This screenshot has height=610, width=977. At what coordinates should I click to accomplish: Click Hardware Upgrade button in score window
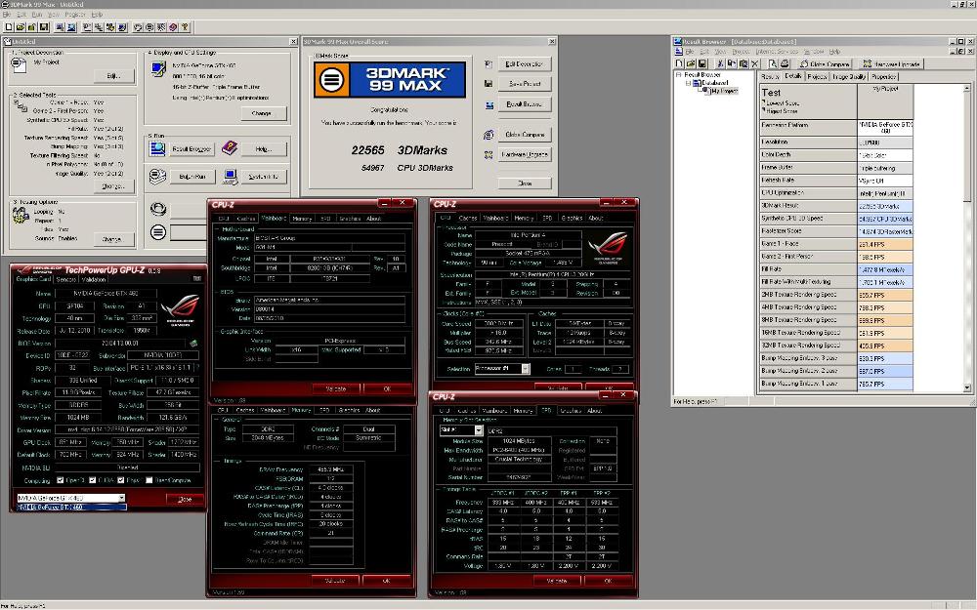pyautogui.click(x=524, y=154)
